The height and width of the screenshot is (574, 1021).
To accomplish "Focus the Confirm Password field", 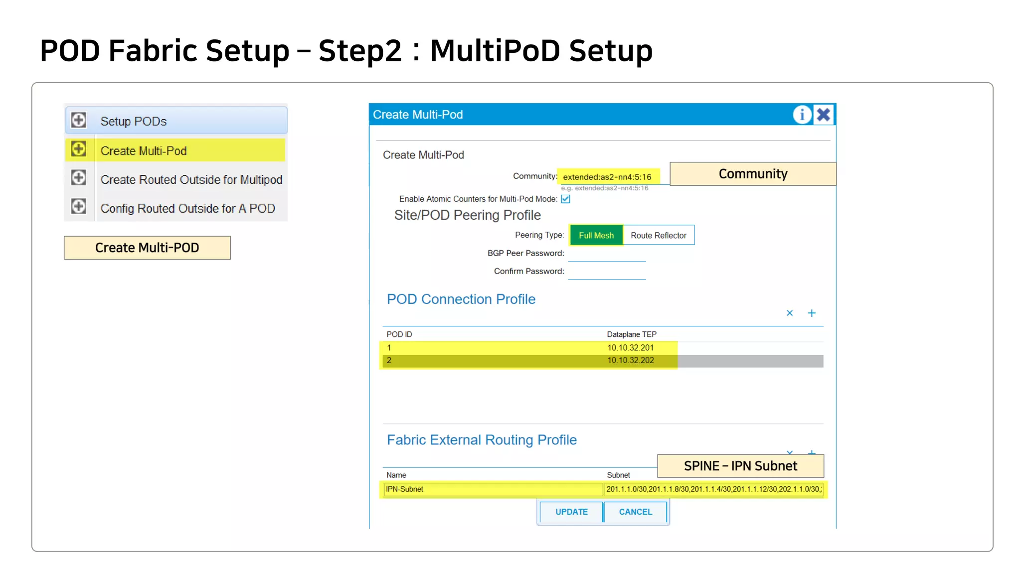I will click(x=607, y=272).
